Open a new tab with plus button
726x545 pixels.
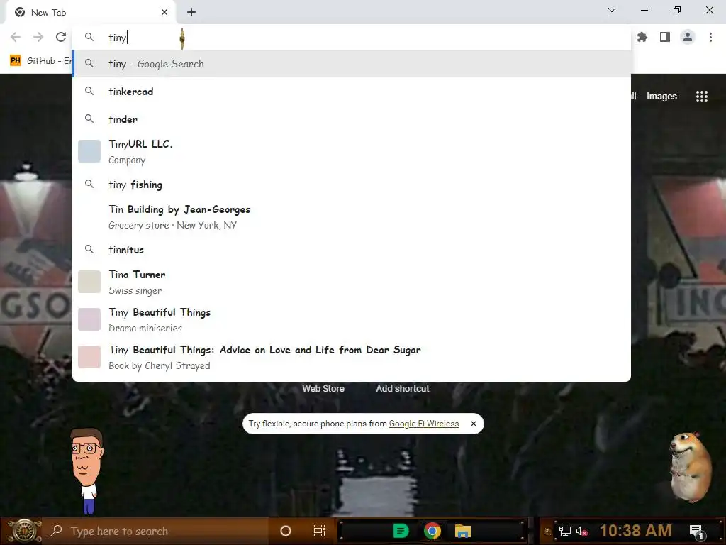coord(191,13)
